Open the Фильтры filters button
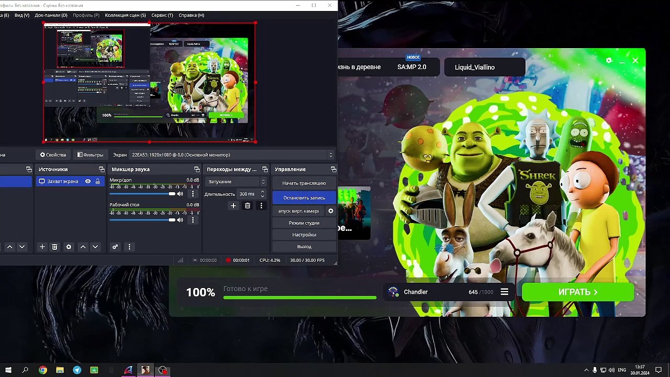Image resolution: width=670 pixels, height=377 pixels. [90, 155]
